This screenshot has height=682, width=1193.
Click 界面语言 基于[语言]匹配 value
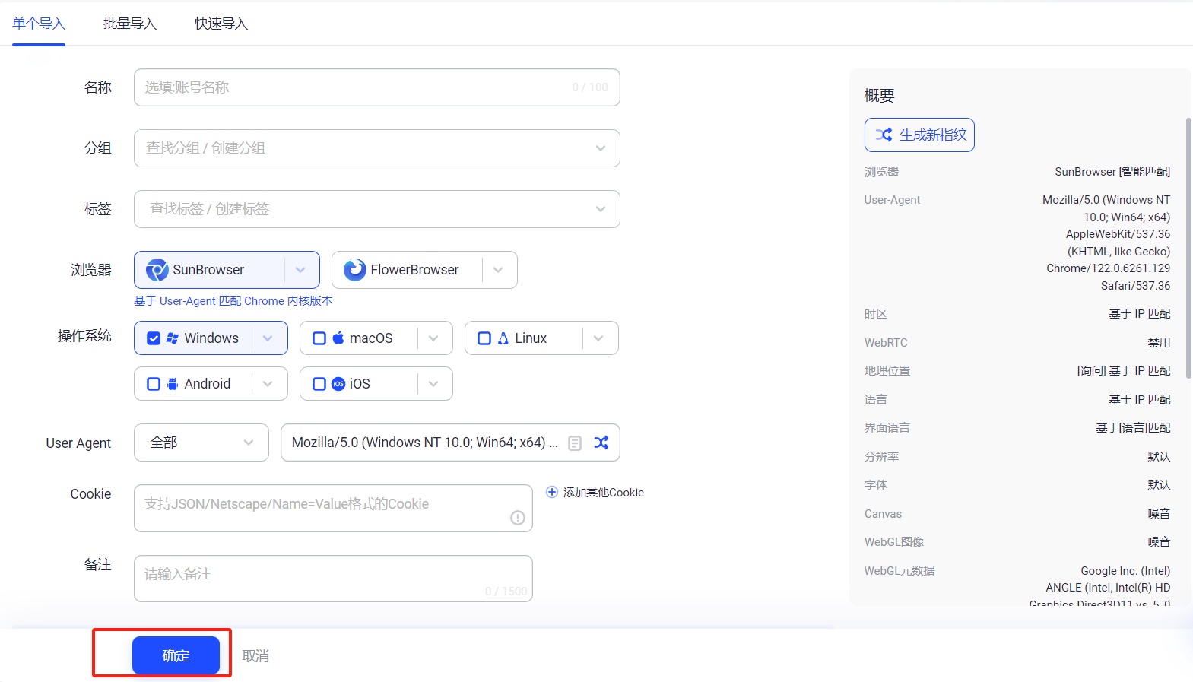tap(1133, 428)
